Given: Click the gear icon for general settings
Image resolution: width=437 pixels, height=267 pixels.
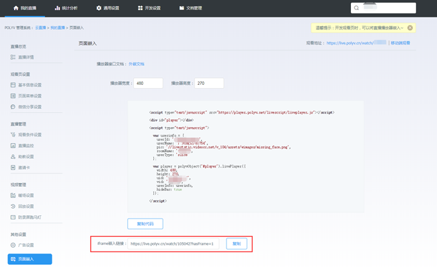Looking at the screenshot, I should [99, 8].
